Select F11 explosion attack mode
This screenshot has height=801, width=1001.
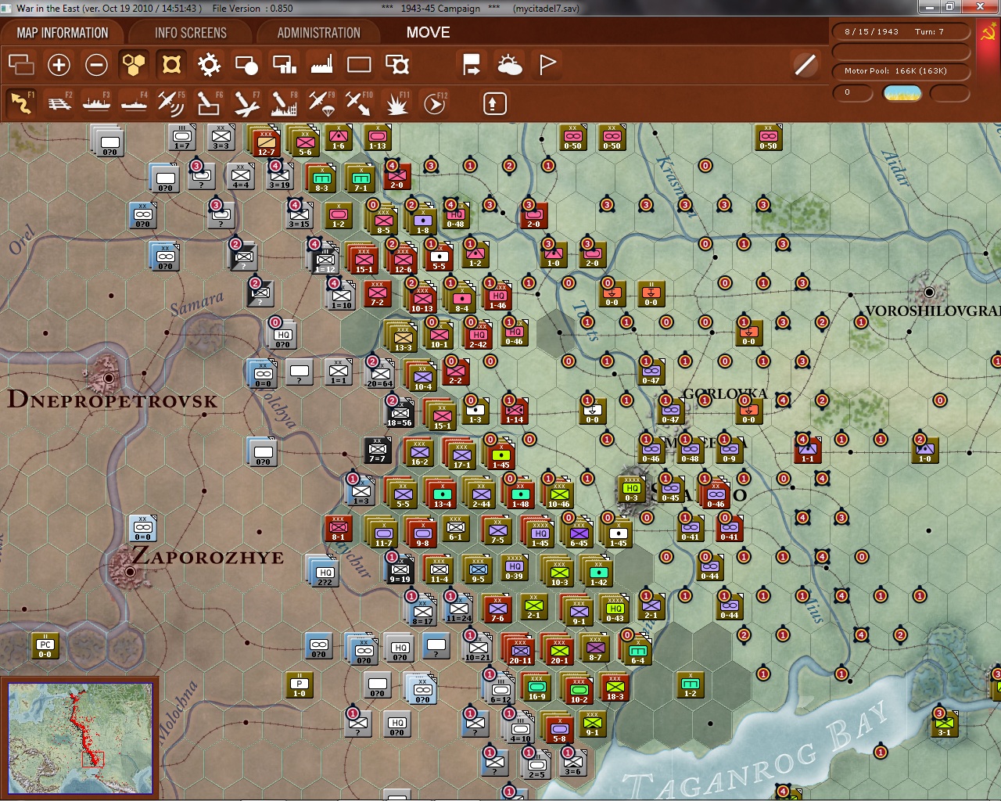[397, 103]
